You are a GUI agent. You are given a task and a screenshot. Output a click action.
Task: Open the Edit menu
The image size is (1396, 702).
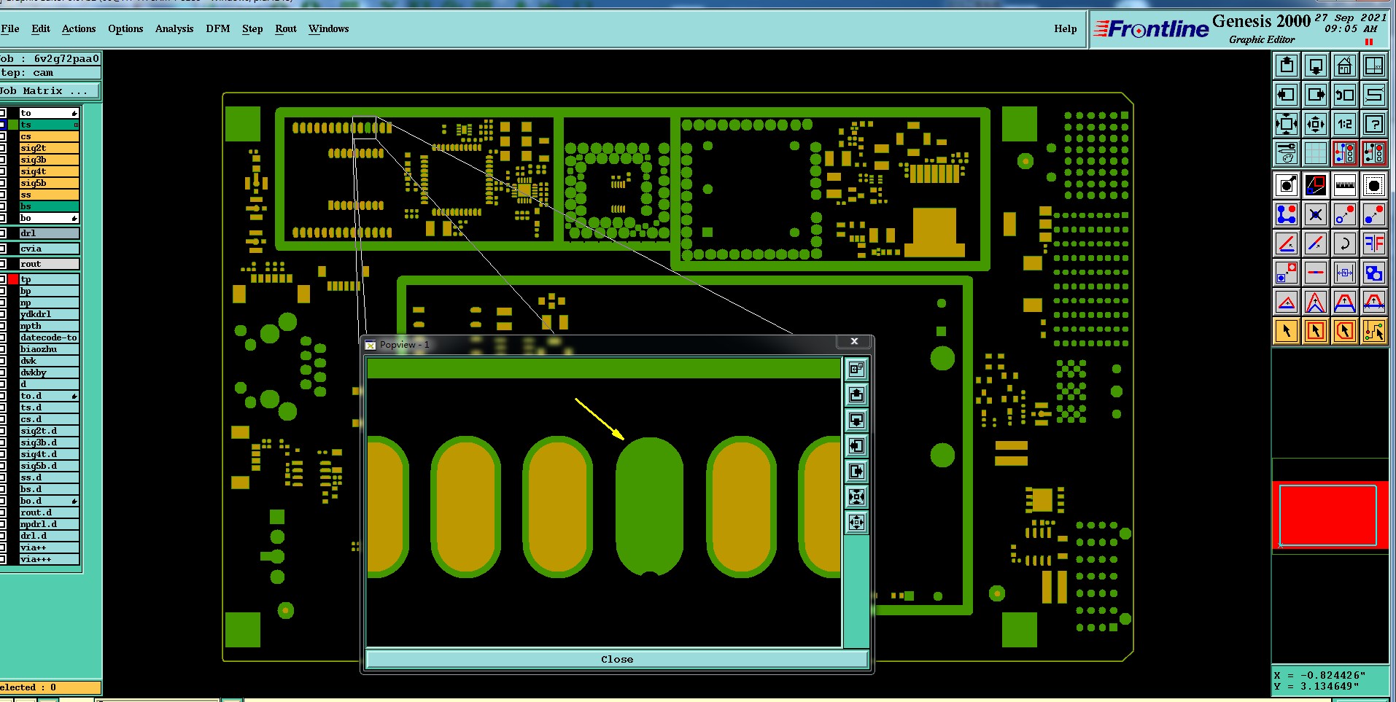[41, 28]
